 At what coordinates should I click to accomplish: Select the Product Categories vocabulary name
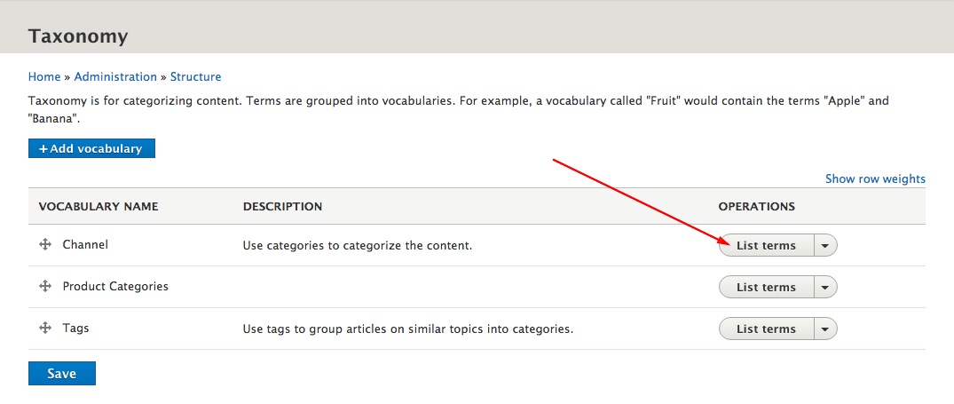click(115, 286)
